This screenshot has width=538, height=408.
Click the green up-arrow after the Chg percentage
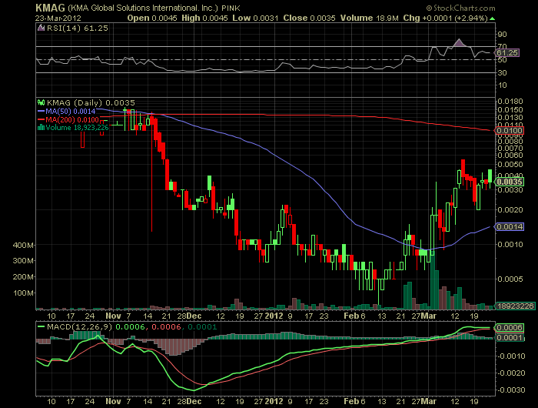pyautogui.click(x=492, y=18)
